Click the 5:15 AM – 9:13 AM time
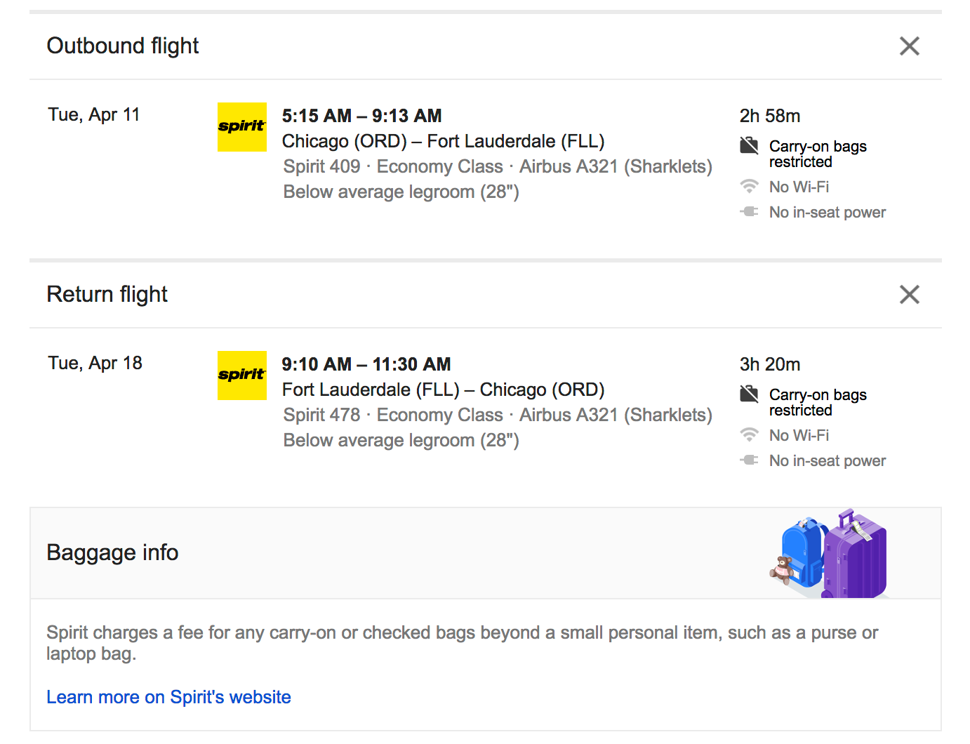This screenshot has width=970, height=744. 362,116
